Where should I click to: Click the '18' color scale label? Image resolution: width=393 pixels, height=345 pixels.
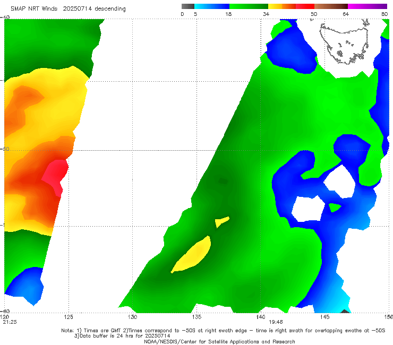point(228,14)
